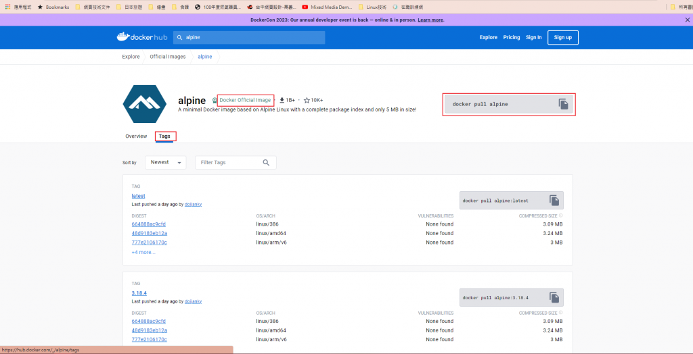This screenshot has width=693, height=354.
Task: Switch to the Overview tab
Action: (x=136, y=136)
